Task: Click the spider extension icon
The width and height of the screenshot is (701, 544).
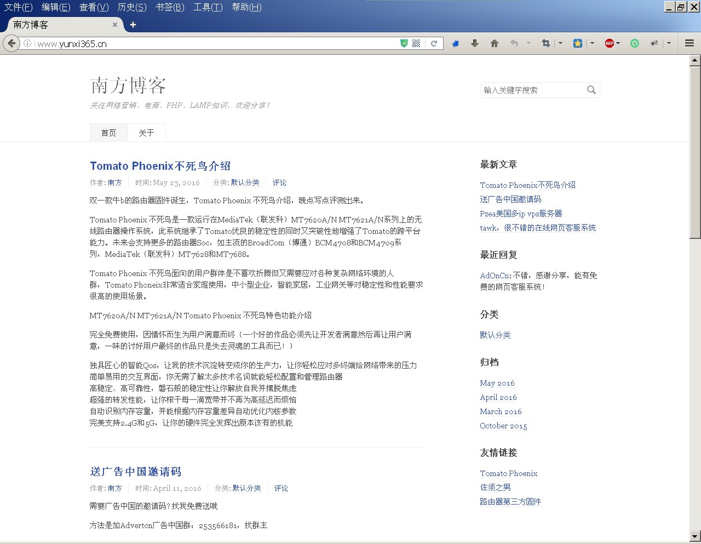Action: coord(654,43)
